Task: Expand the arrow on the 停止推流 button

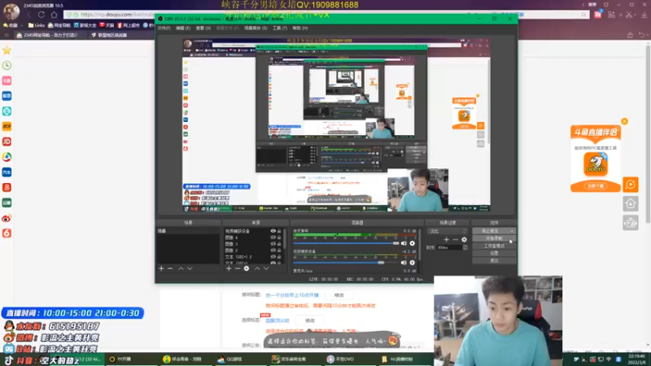Action: 512,231
